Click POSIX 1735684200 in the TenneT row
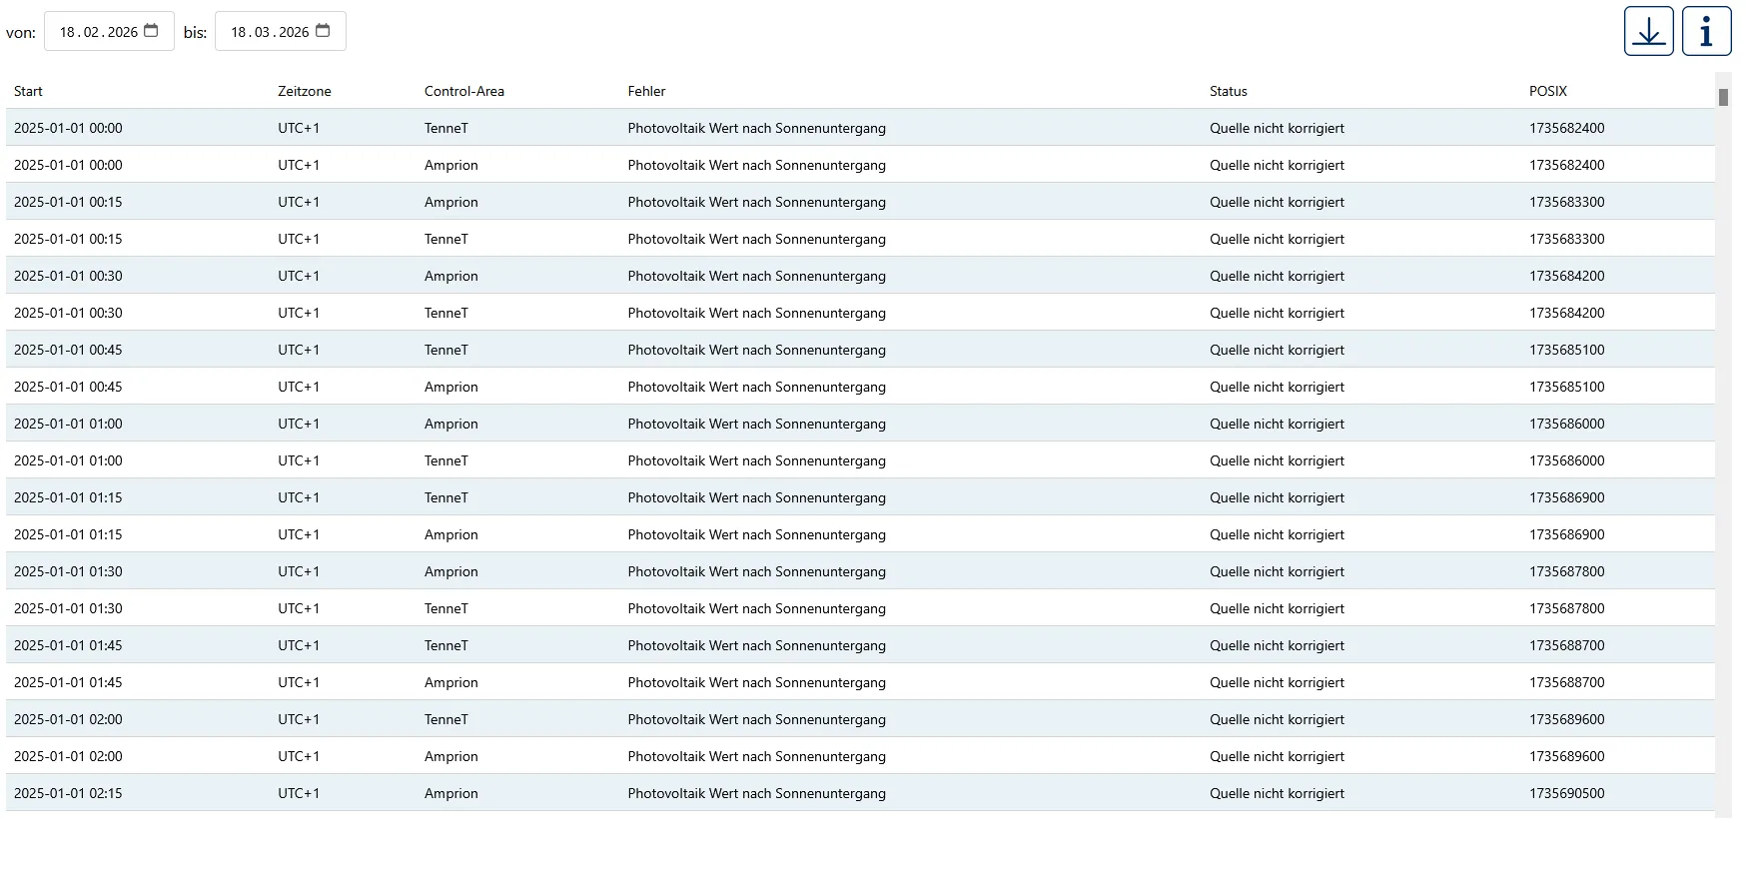Viewport: 1746px width, 889px height. [1567, 313]
